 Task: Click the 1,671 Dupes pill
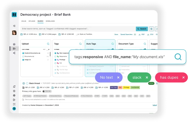coord(27,96)
